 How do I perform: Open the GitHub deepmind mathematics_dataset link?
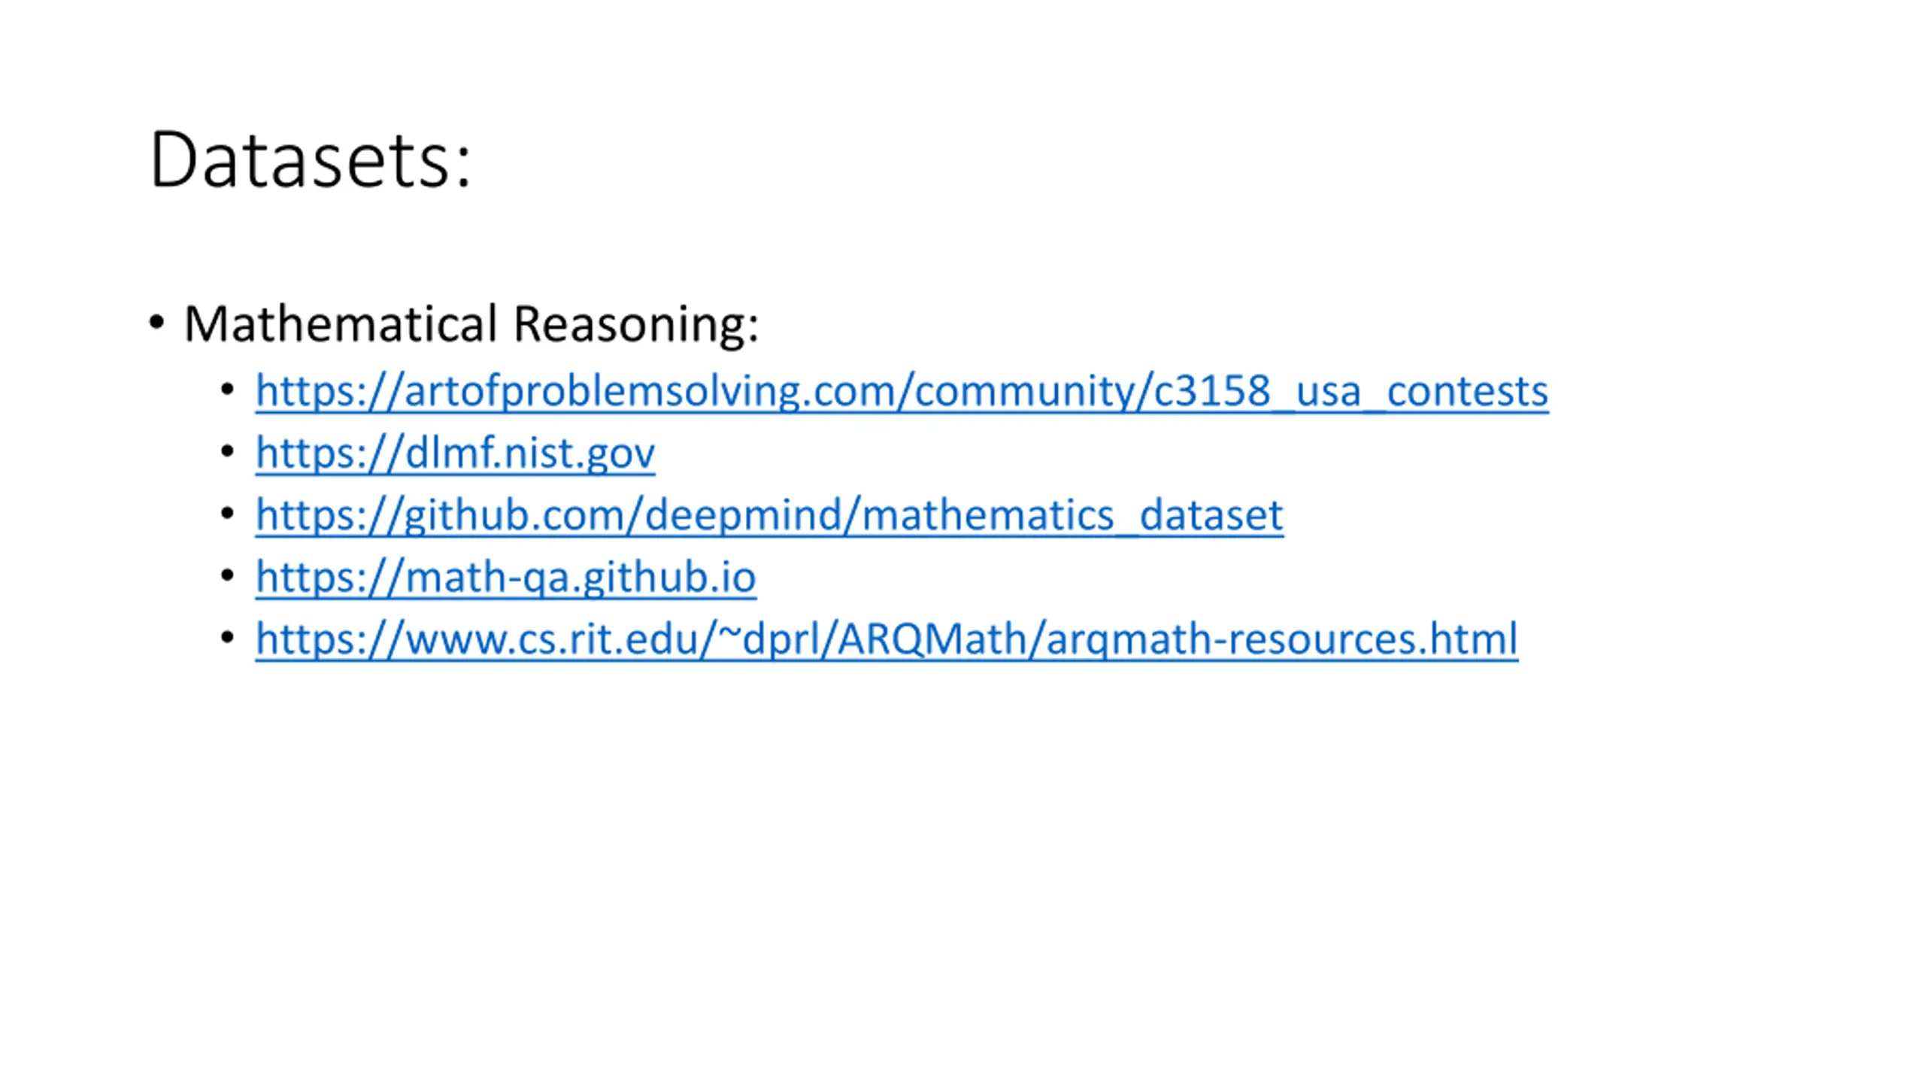(x=769, y=515)
